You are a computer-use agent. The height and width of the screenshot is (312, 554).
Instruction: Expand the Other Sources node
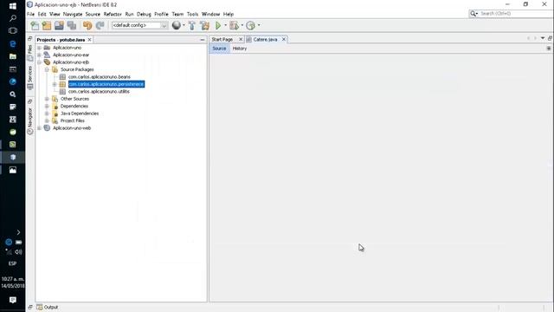[x=47, y=99]
